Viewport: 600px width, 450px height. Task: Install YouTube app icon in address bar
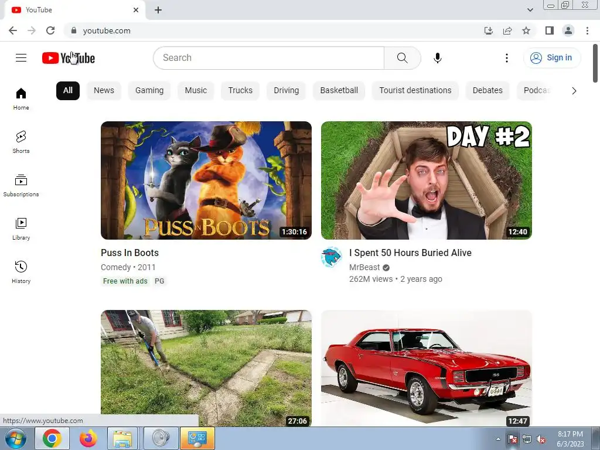(x=489, y=30)
